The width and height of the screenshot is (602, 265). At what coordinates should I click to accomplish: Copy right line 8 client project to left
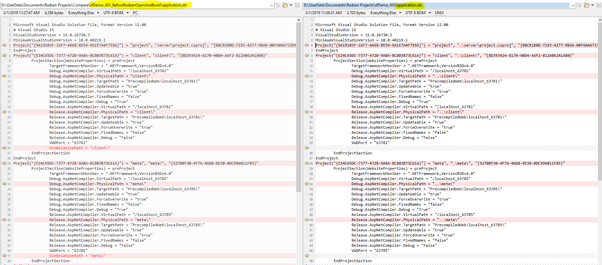click(307, 56)
